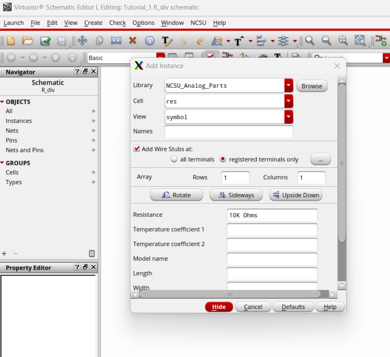Click the Resistance input field
The height and width of the screenshot is (357, 390).
[272, 215]
